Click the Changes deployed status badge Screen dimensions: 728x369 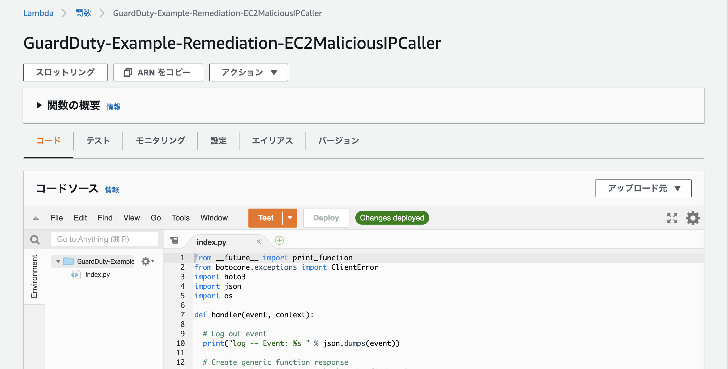coord(392,218)
